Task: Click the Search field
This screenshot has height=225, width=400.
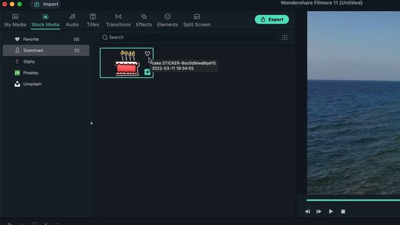Action: point(187,37)
